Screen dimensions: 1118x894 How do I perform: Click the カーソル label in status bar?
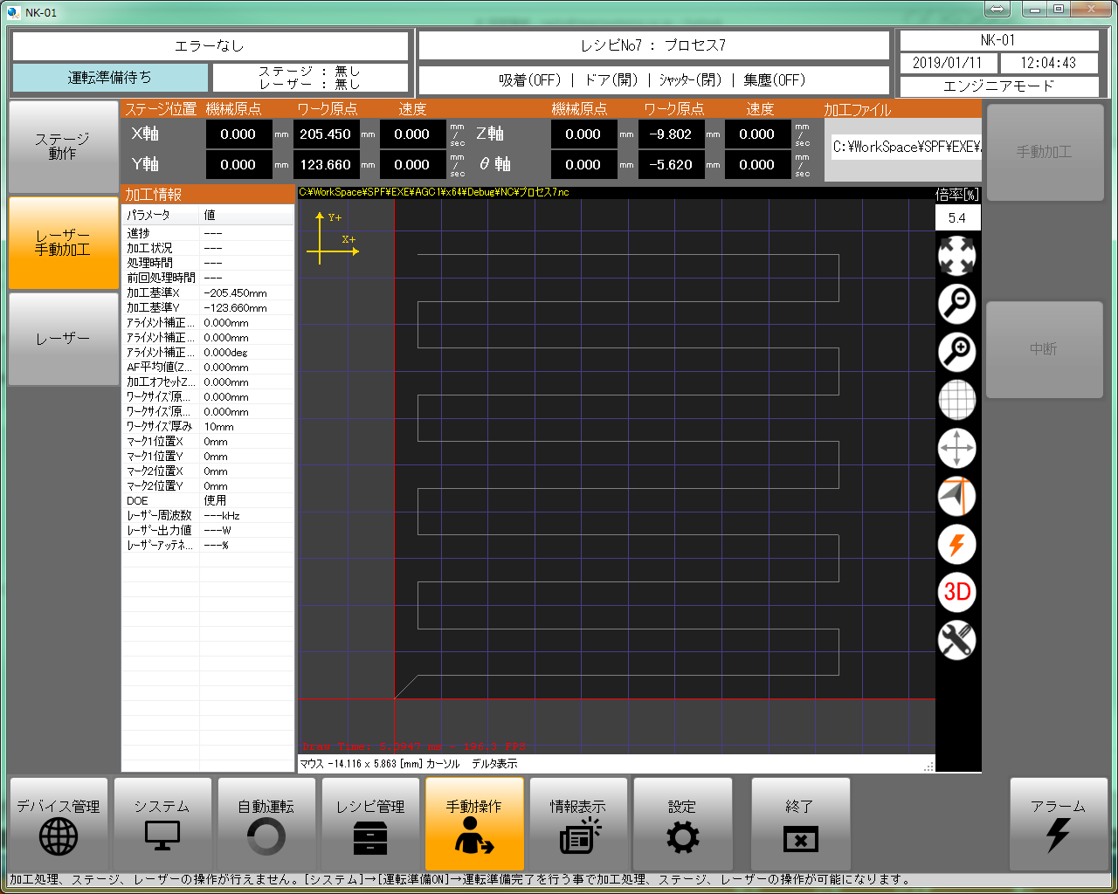tap(443, 764)
